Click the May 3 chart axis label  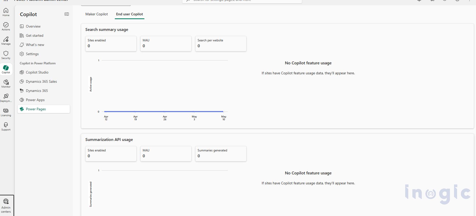pos(194,118)
